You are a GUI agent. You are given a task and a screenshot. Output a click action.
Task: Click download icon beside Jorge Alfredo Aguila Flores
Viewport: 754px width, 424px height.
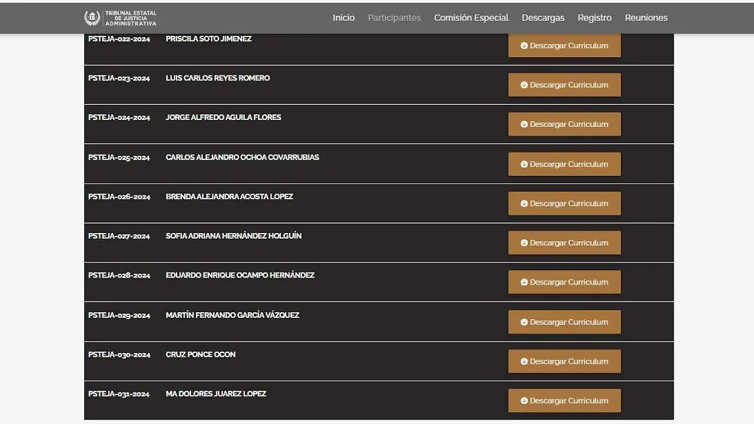pyautogui.click(x=524, y=124)
